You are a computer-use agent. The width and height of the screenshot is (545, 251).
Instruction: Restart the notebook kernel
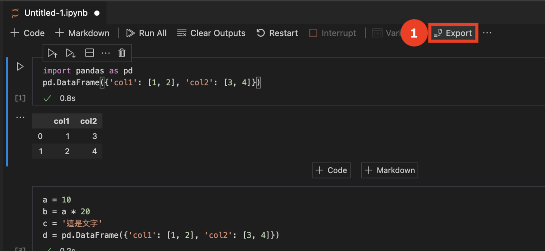277,33
